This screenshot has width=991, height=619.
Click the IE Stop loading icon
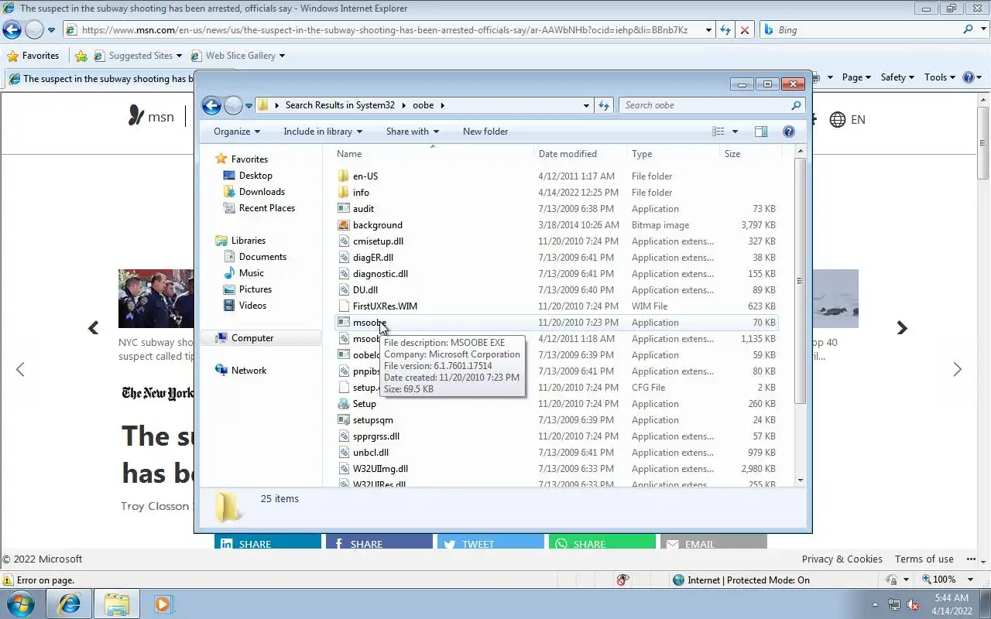[x=745, y=30]
